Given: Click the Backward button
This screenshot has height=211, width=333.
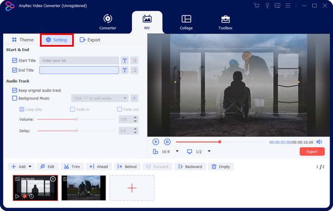Looking at the screenshot, I should pyautogui.click(x=190, y=167).
